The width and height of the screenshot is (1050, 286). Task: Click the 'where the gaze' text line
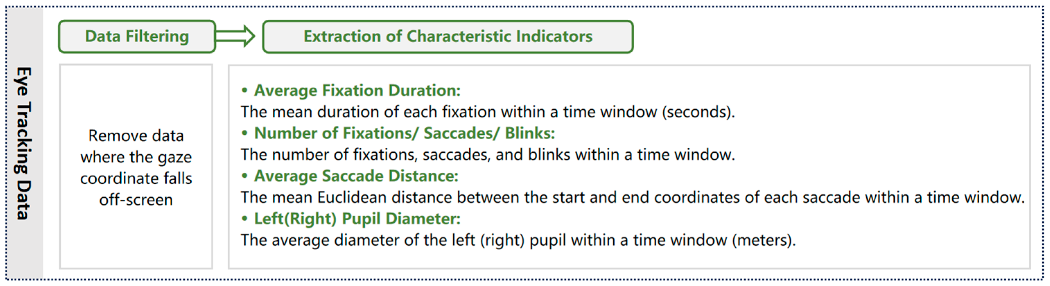(136, 157)
